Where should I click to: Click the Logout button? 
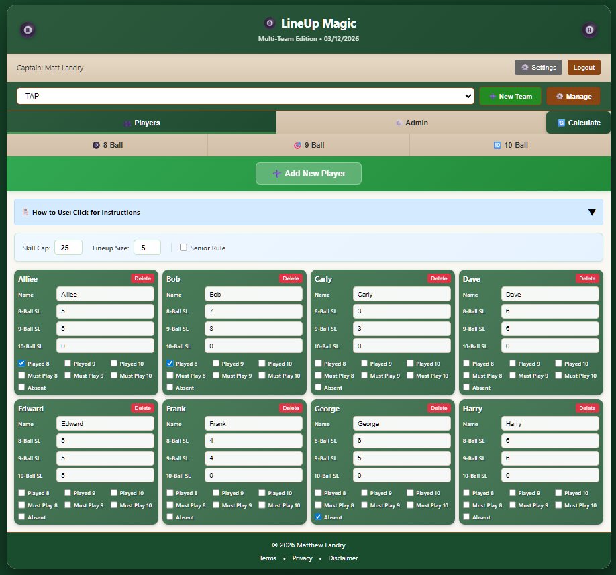[x=583, y=67]
